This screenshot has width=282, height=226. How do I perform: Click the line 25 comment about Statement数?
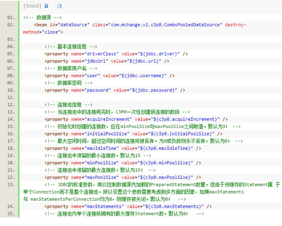point(124,214)
